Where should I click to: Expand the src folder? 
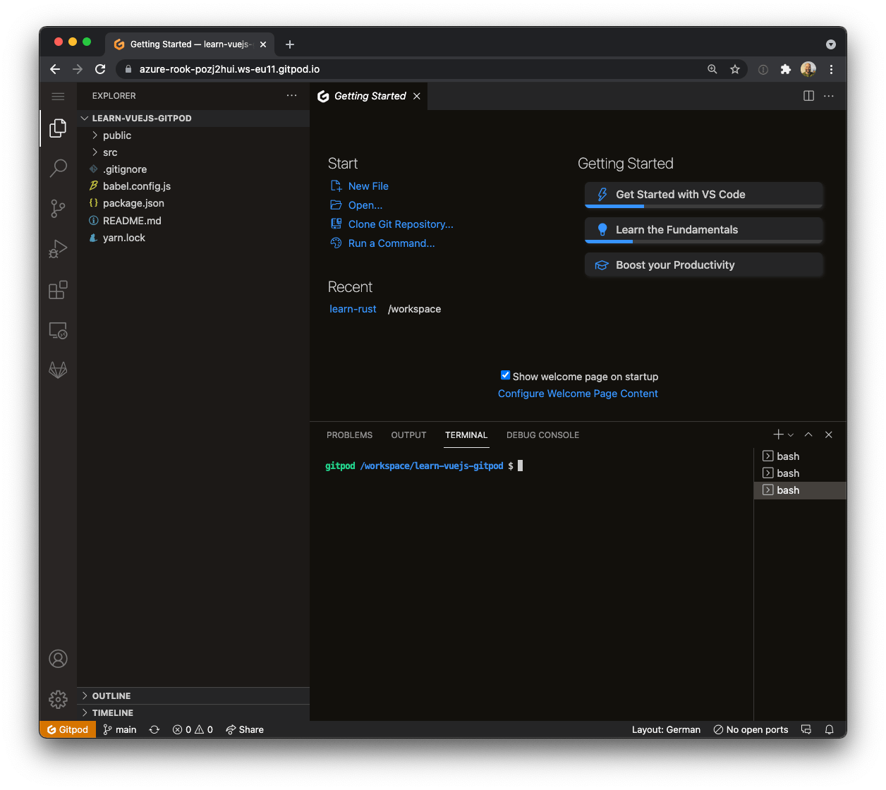click(111, 152)
